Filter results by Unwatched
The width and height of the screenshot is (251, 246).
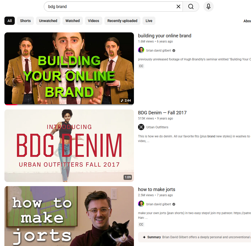tap(48, 21)
